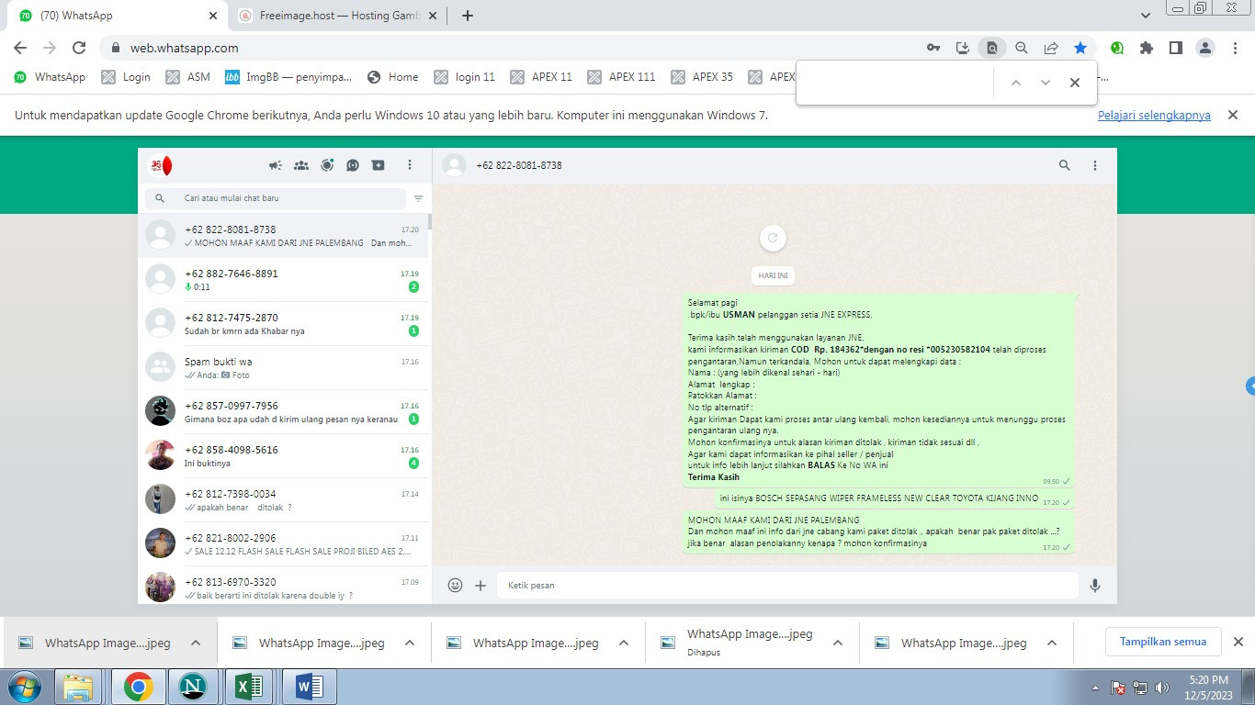Open Windows Explorer from the taskbar
1255x705 pixels.
click(x=79, y=687)
